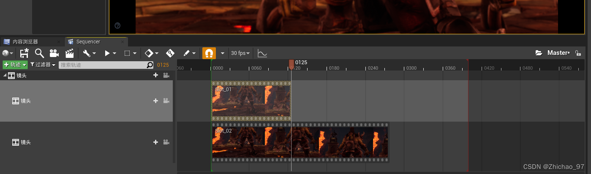Click the 0540 tick on time ruler
This screenshot has height=174, width=591.
coord(566,68)
